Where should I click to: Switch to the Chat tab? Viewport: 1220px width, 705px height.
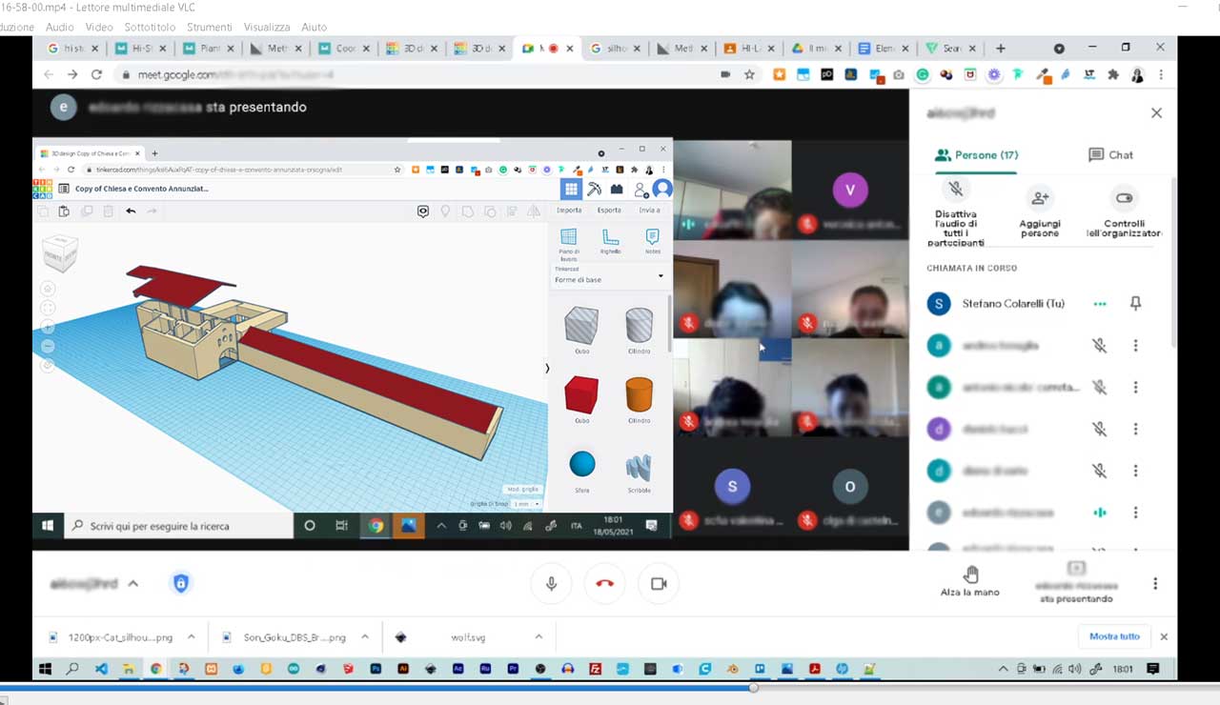pos(1110,154)
